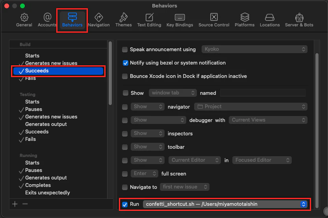Image resolution: width=328 pixels, height=218 pixels.
Task: Open the Platforms preferences pane
Action: [x=245, y=20]
